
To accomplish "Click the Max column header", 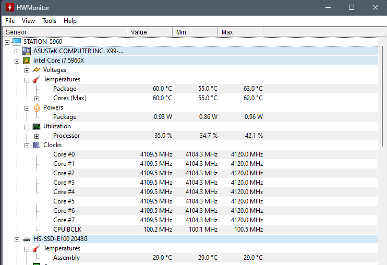I will click(x=240, y=32).
